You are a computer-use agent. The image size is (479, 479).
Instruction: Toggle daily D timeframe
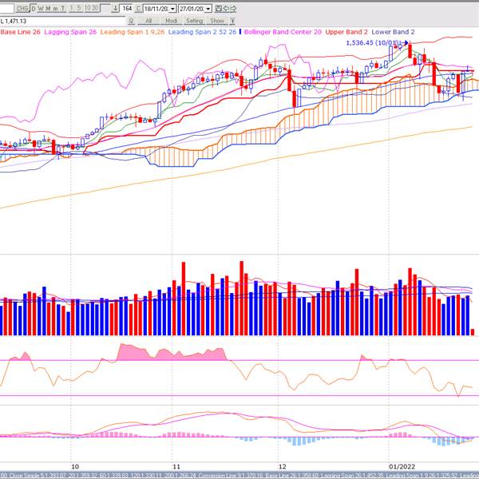tap(33, 8)
